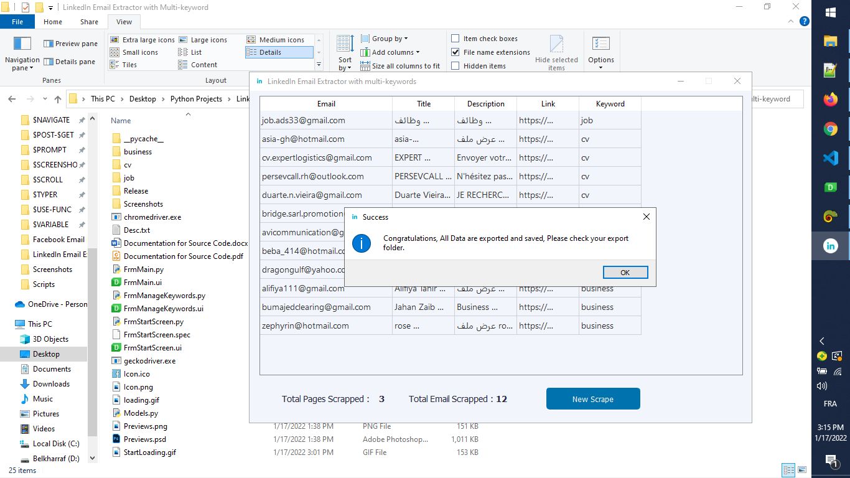The image size is (850, 478).
Task: Open the Options button in ribbon
Action: click(x=601, y=53)
